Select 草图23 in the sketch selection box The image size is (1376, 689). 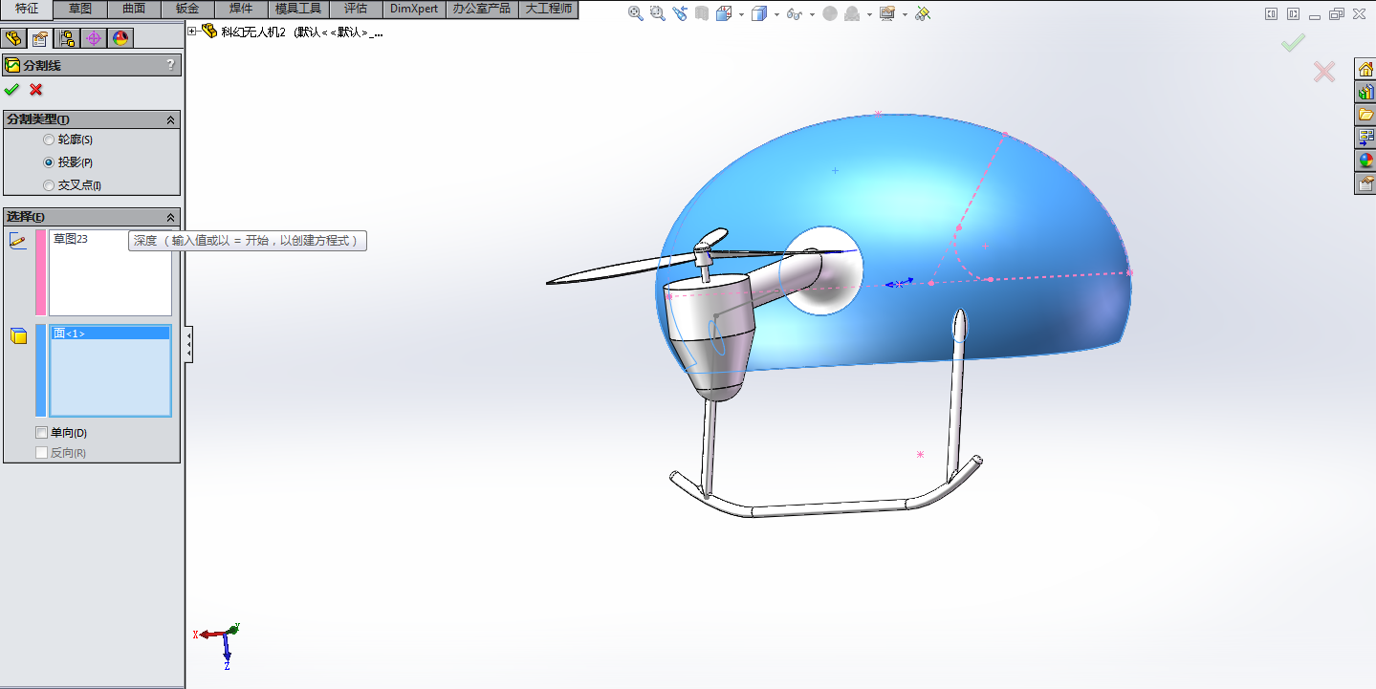click(71, 239)
